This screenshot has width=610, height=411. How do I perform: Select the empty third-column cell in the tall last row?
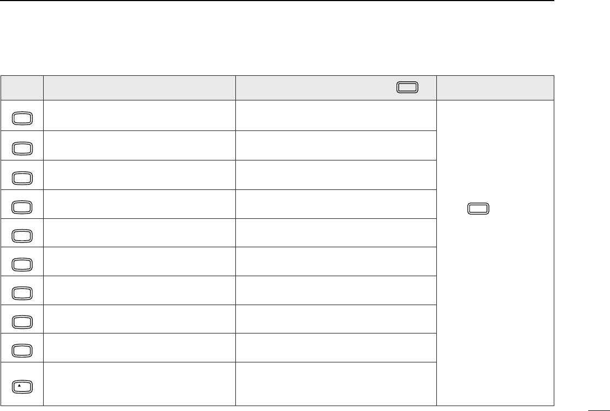pos(336,384)
